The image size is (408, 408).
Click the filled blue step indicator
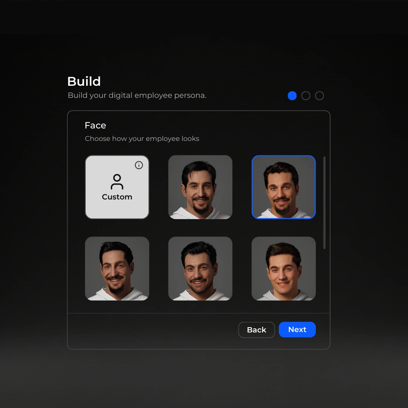click(292, 96)
